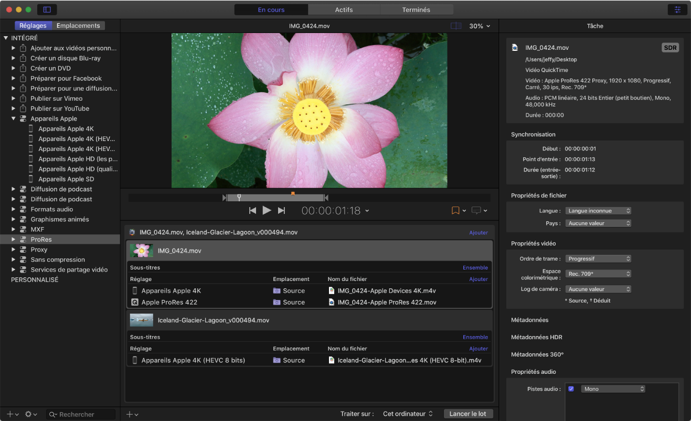Open the orange marker bookmark menu
The image size is (691, 421).
tap(458, 210)
